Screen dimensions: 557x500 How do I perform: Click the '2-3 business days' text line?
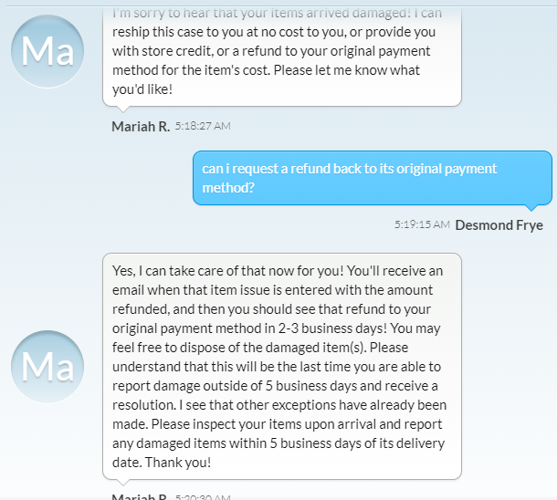(x=276, y=328)
